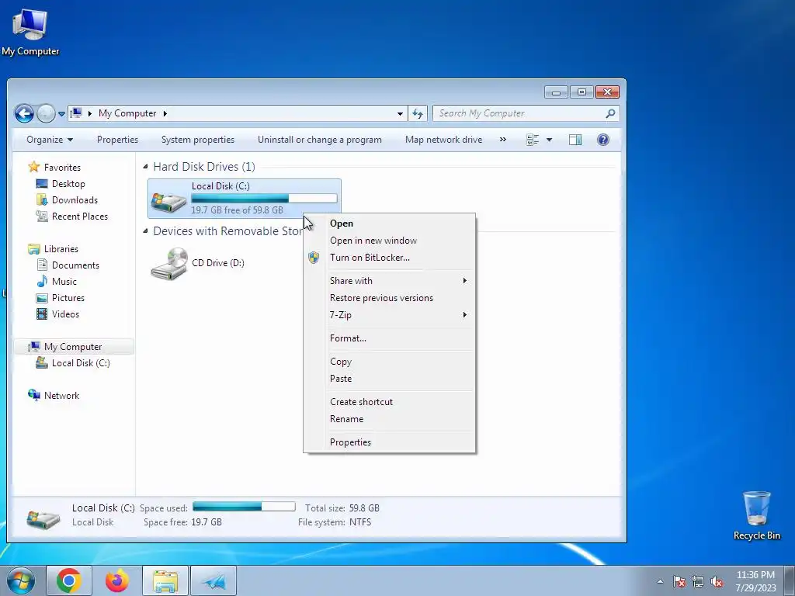Expand the Share with submenu
This screenshot has height=596, width=795.
tap(389, 281)
